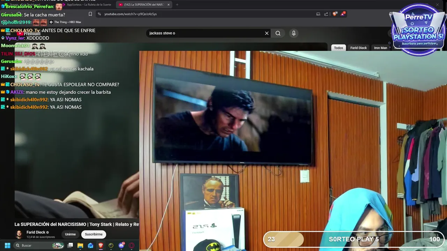Select the 'Iron Man' filter chip

click(380, 48)
